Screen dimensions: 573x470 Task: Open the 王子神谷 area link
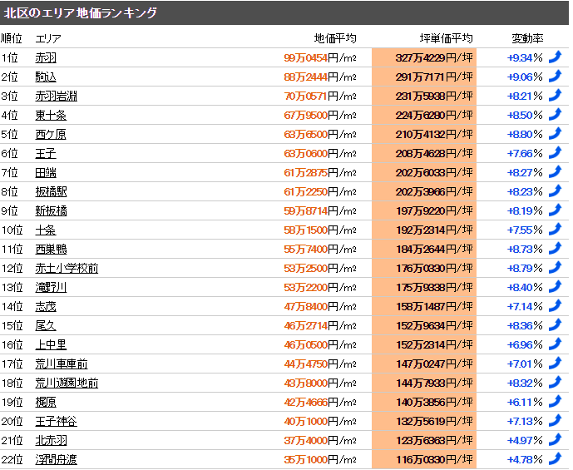(57, 422)
